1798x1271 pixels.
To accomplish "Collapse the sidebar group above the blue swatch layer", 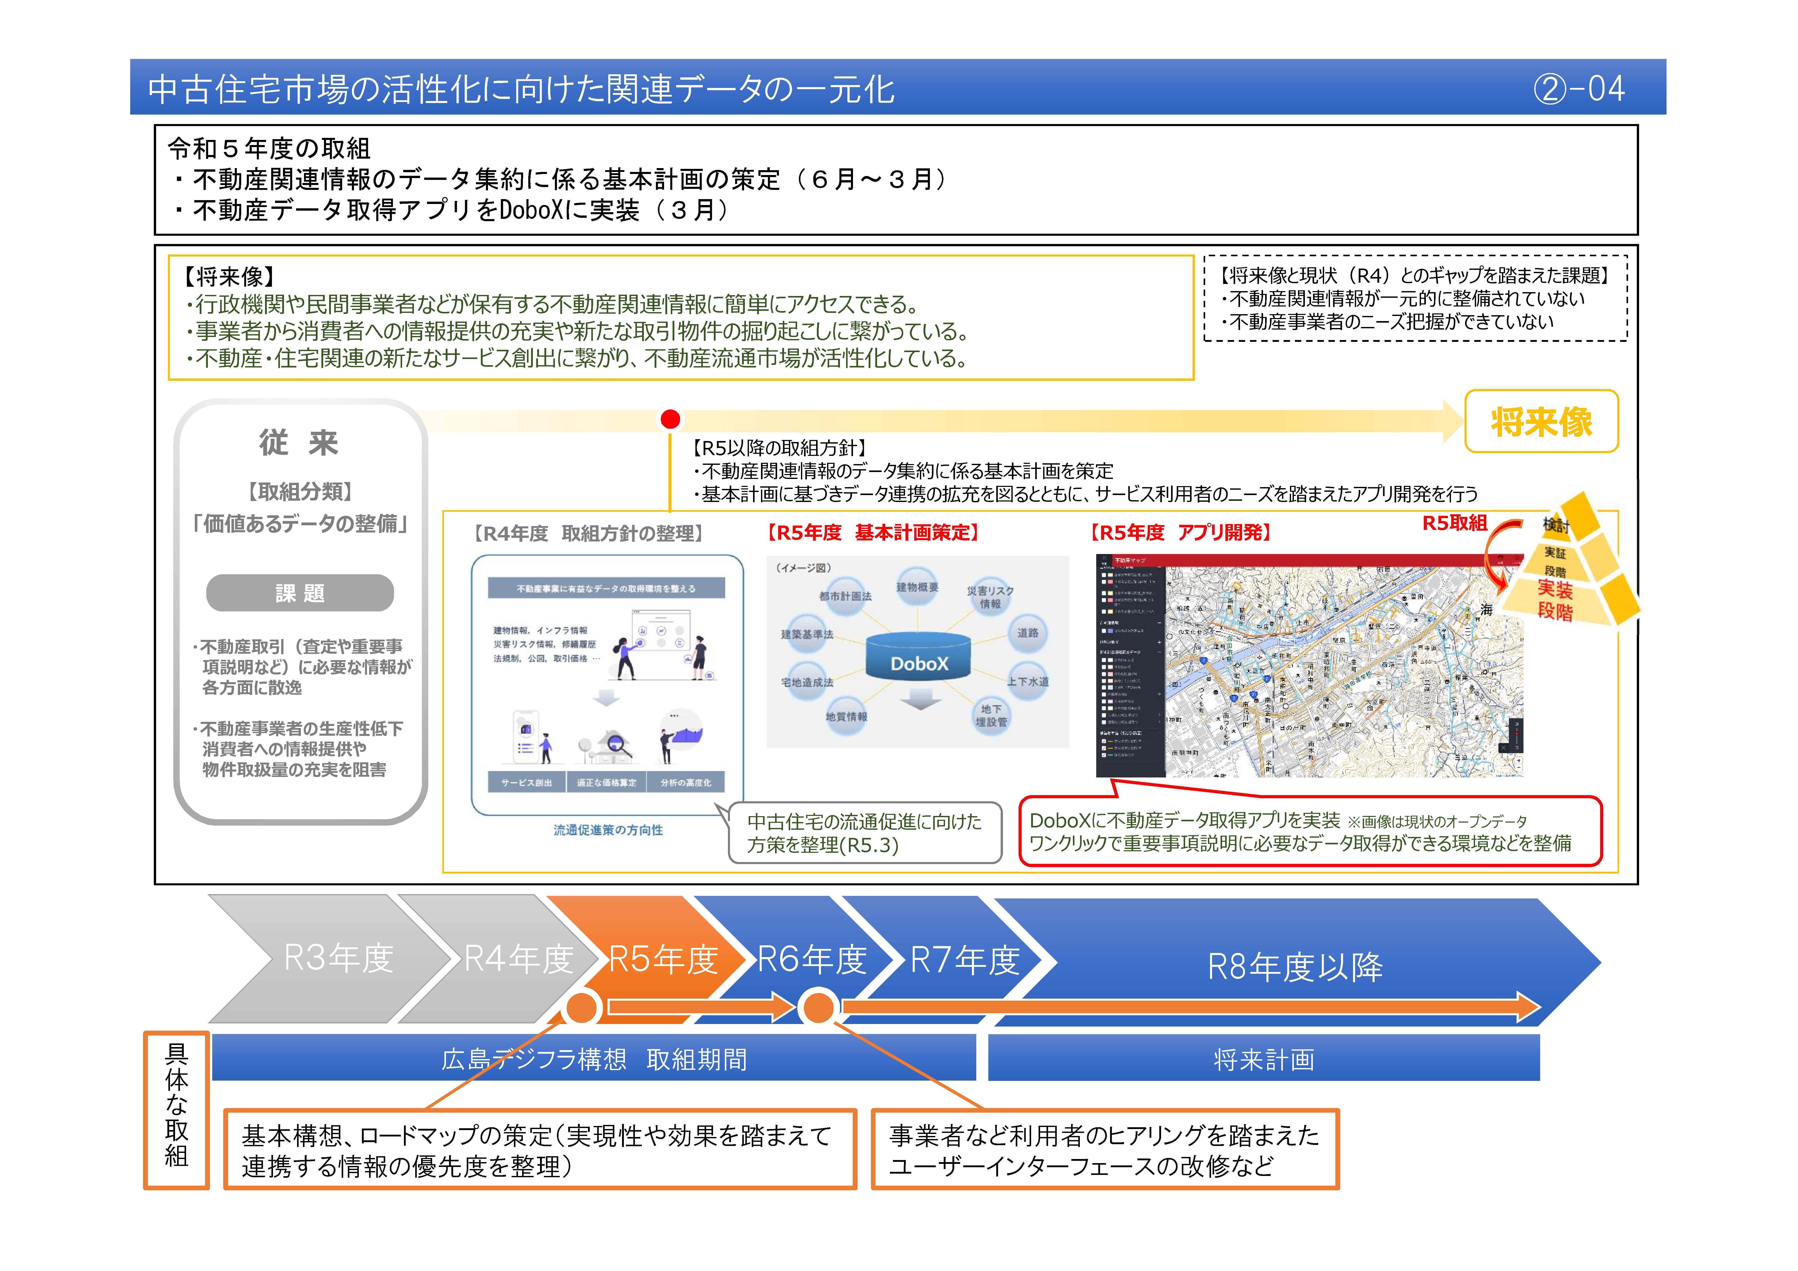I will coord(1160,623).
